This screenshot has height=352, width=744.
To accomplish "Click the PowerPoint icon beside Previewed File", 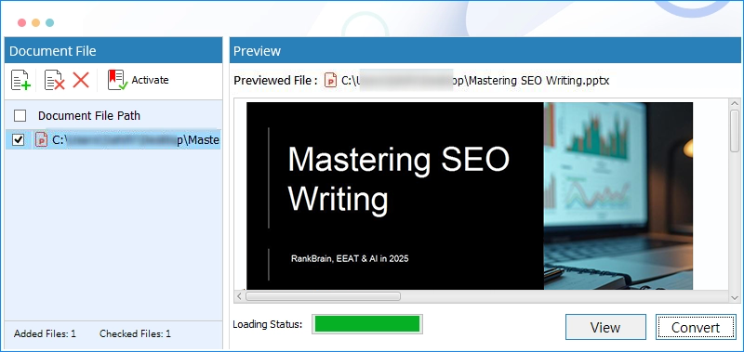I will pos(330,80).
